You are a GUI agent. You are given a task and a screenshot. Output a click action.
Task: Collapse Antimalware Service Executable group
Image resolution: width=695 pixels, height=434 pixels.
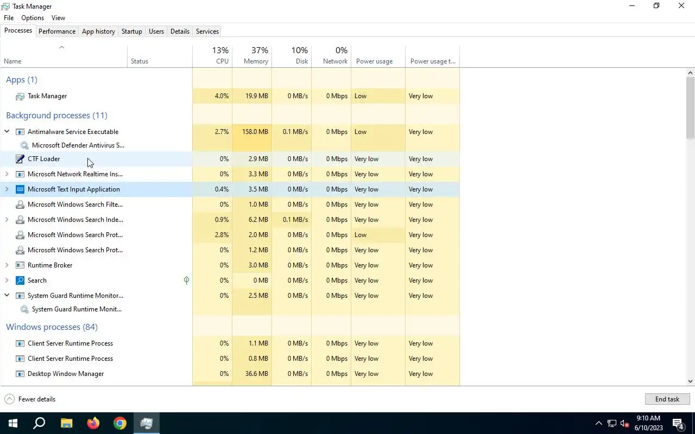click(x=7, y=132)
